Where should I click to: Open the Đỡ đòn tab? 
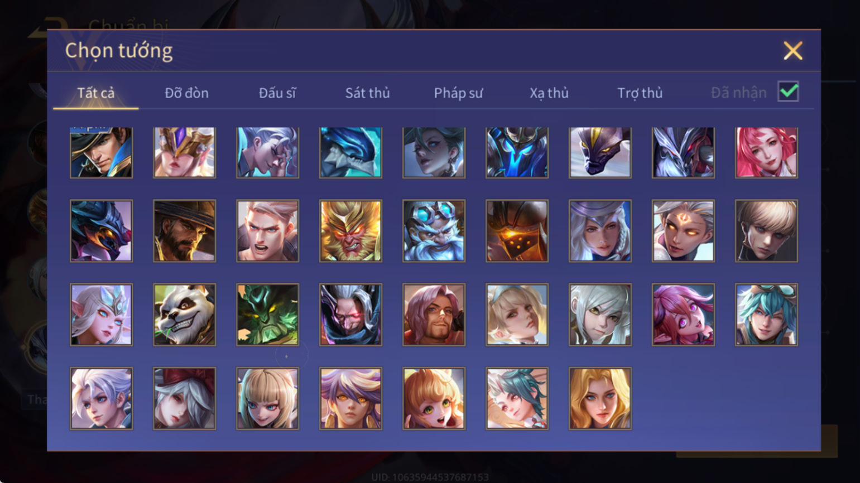click(186, 93)
